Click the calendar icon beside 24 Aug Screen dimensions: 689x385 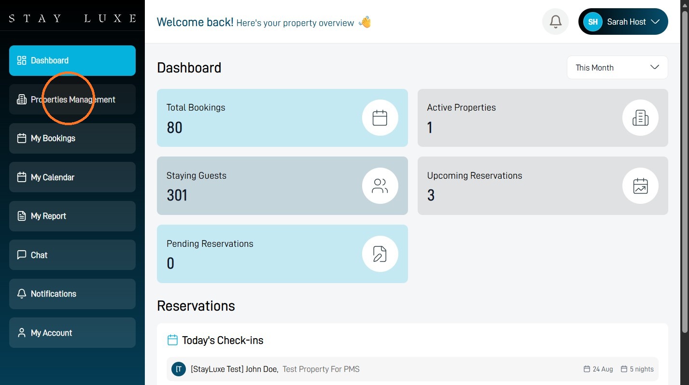click(587, 369)
